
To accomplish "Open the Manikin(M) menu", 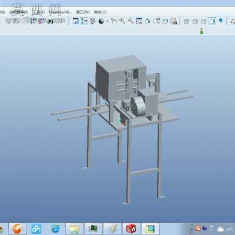I will click(61, 12).
